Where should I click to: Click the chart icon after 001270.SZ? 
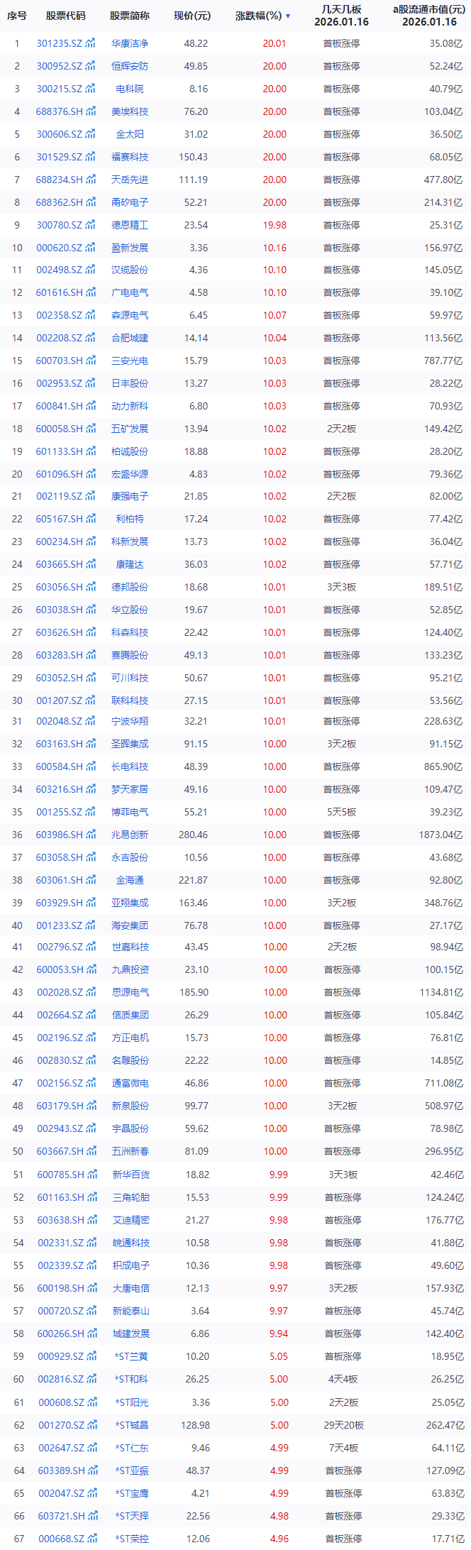point(92,1425)
